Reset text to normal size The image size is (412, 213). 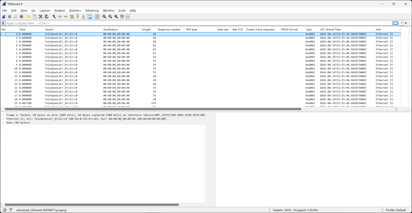pos(116,16)
